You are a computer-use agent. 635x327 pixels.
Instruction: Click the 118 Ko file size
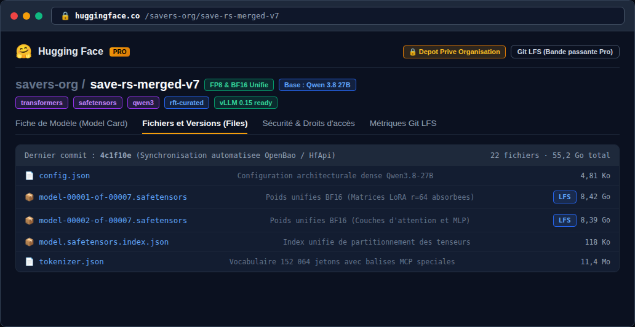597,242
